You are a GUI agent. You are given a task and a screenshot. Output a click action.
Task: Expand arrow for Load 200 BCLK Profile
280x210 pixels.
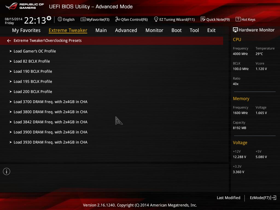(11, 92)
